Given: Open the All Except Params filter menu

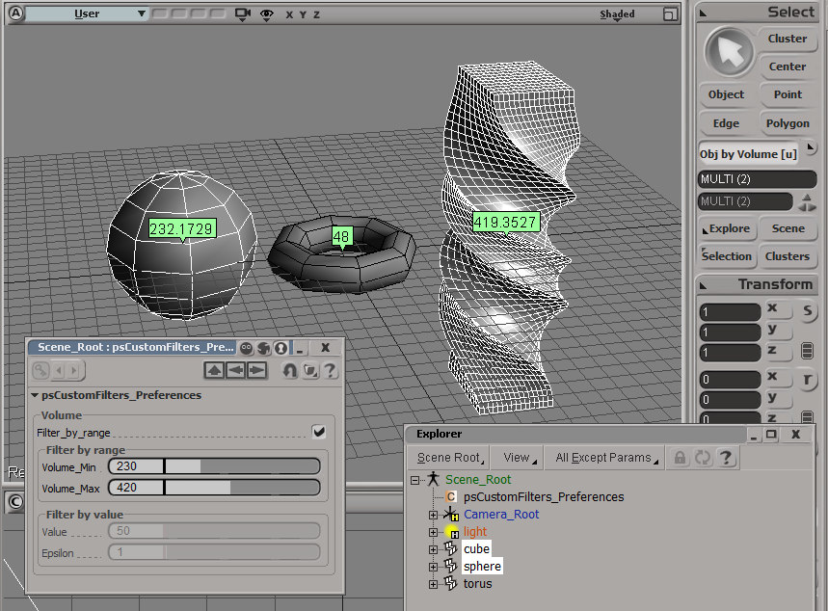Looking at the screenshot, I should [603, 458].
